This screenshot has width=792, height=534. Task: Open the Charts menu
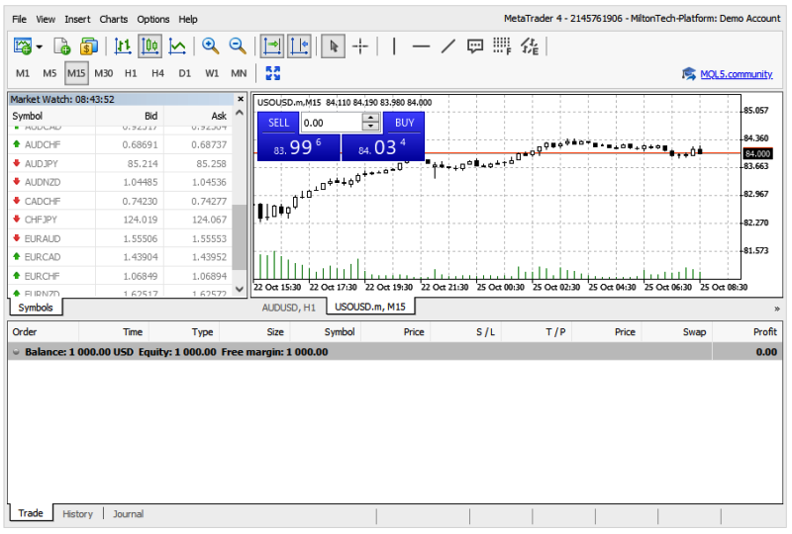(x=114, y=19)
